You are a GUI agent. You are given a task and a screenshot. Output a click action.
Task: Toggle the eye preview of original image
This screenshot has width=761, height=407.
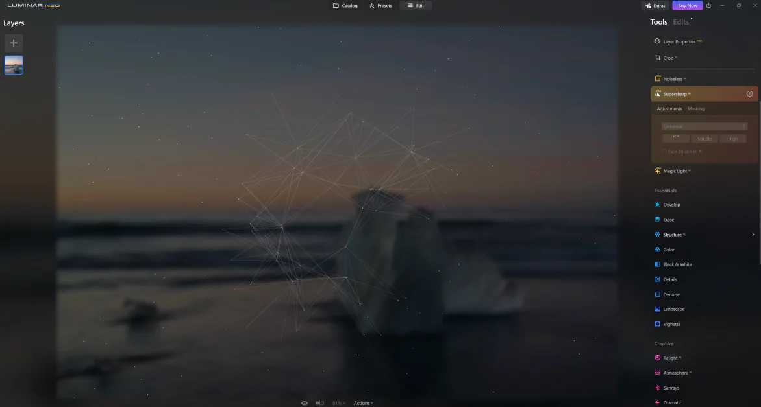click(305, 403)
